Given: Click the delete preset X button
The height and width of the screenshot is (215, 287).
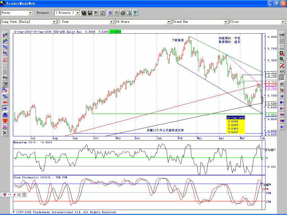Looking at the screenshot, I should coord(96,13).
